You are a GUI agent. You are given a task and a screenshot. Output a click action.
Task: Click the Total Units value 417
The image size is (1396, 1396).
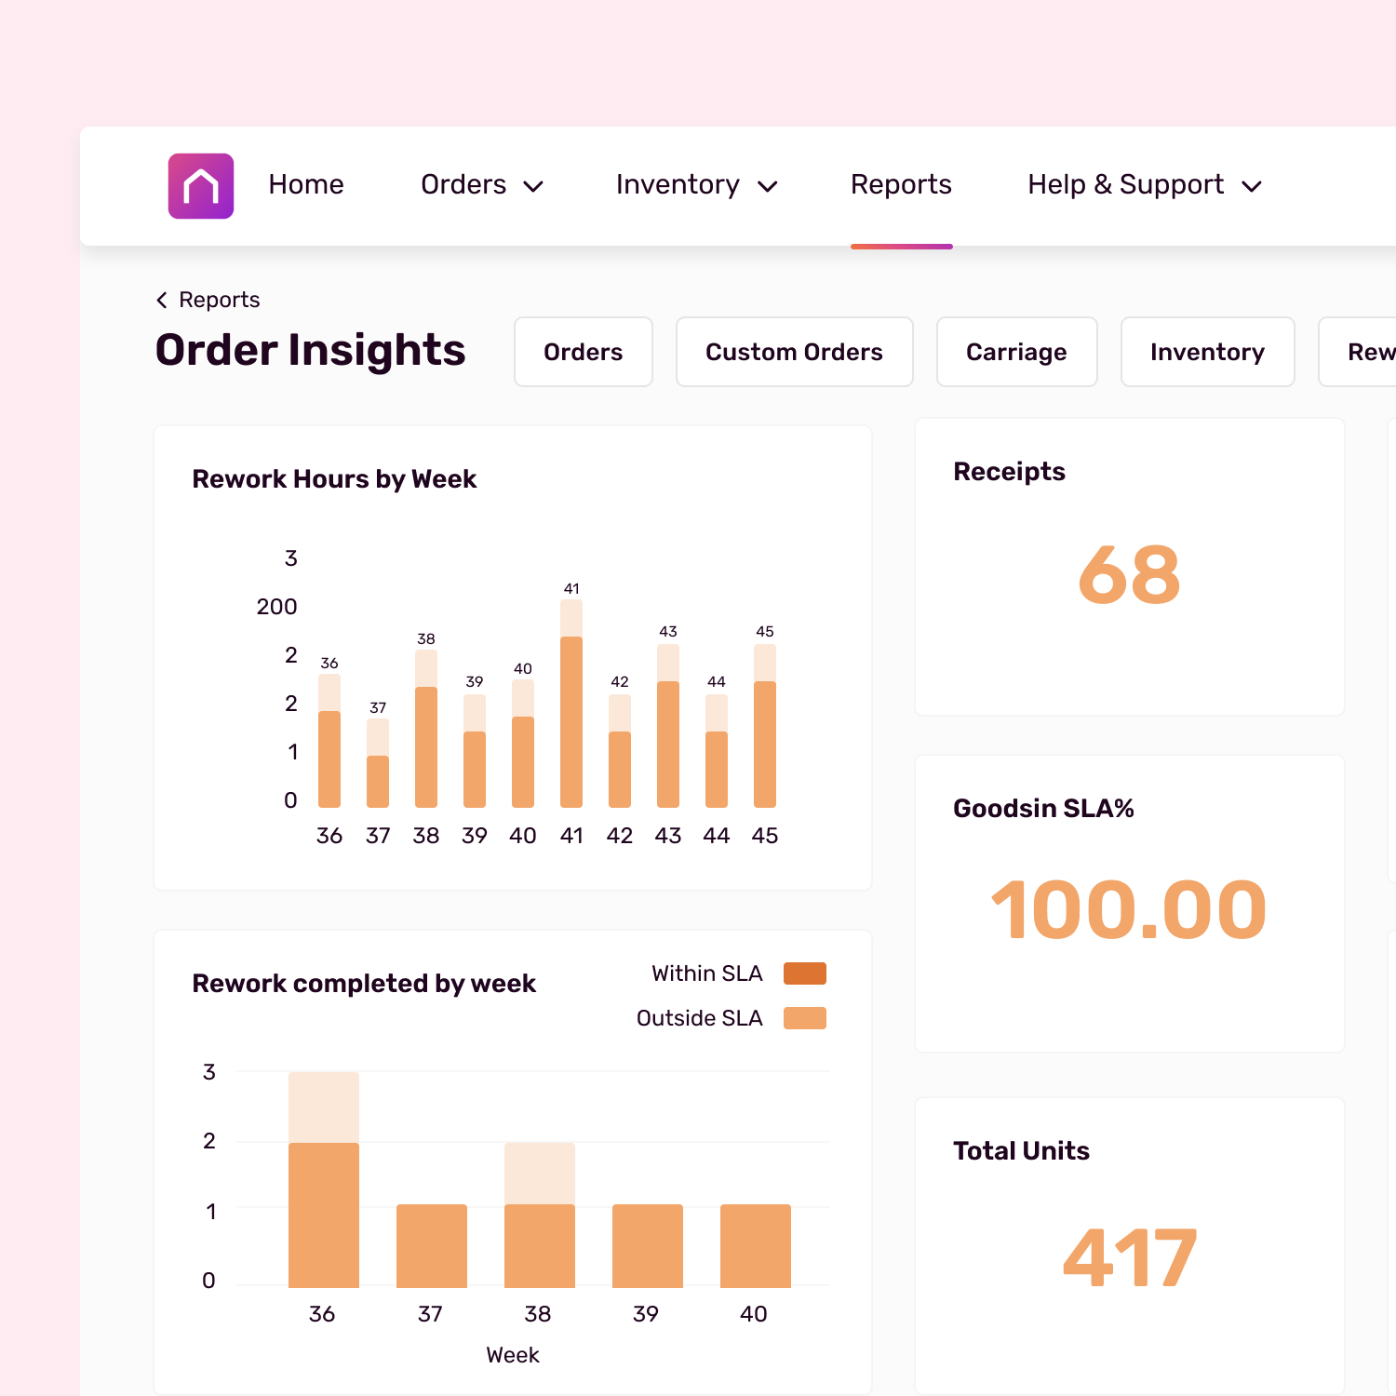point(1129,1257)
